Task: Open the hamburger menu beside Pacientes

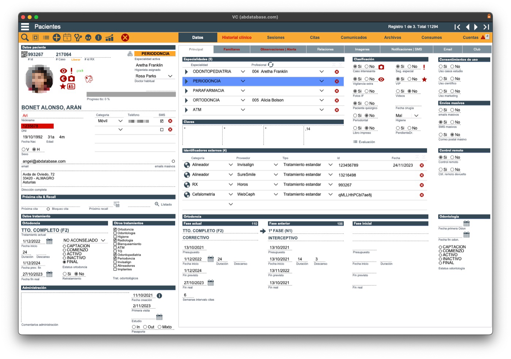Action: click(25, 27)
